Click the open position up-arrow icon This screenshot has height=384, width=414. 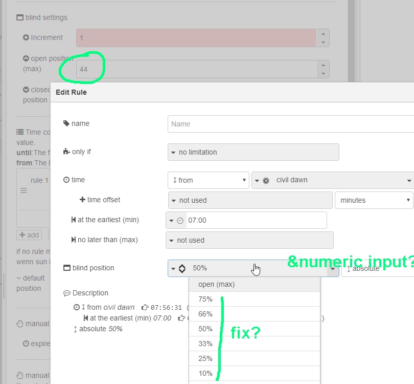(26, 58)
